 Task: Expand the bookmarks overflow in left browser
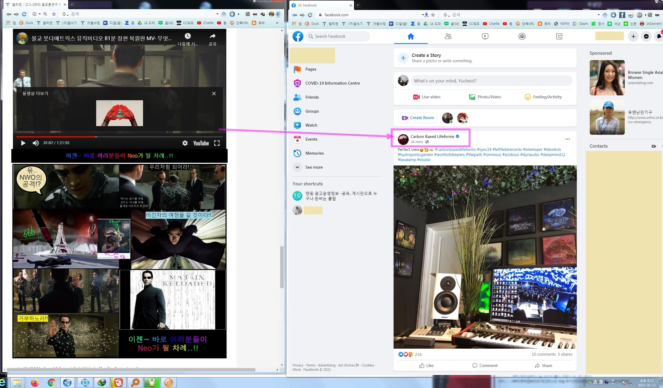tap(277, 23)
